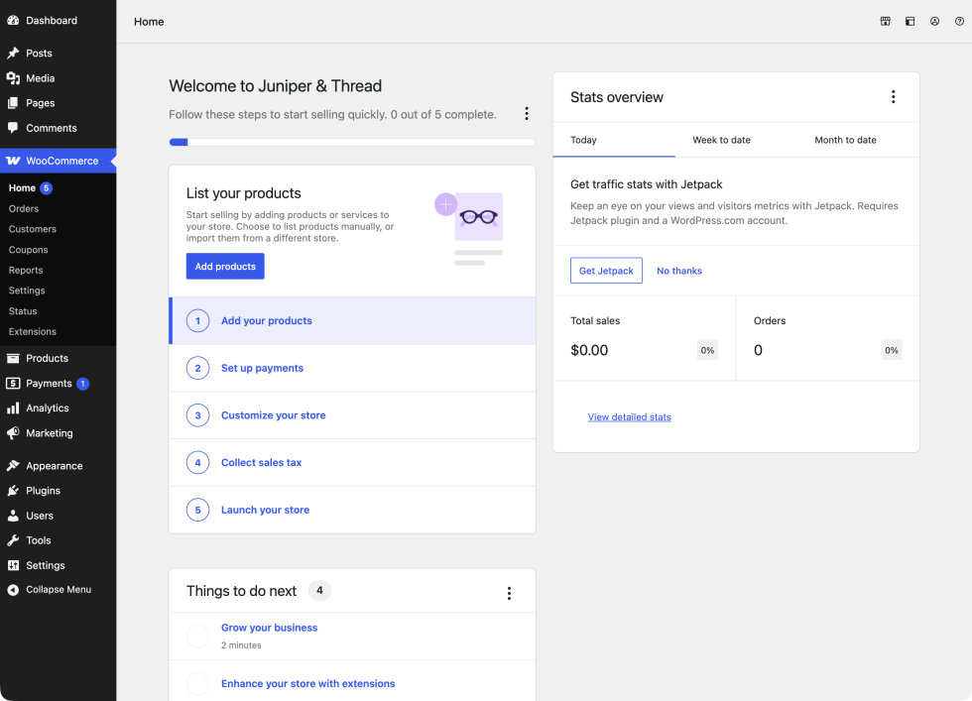Viewport: 972px width, 701px height.
Task: Open the setup task list options menu
Action: pyautogui.click(x=527, y=113)
